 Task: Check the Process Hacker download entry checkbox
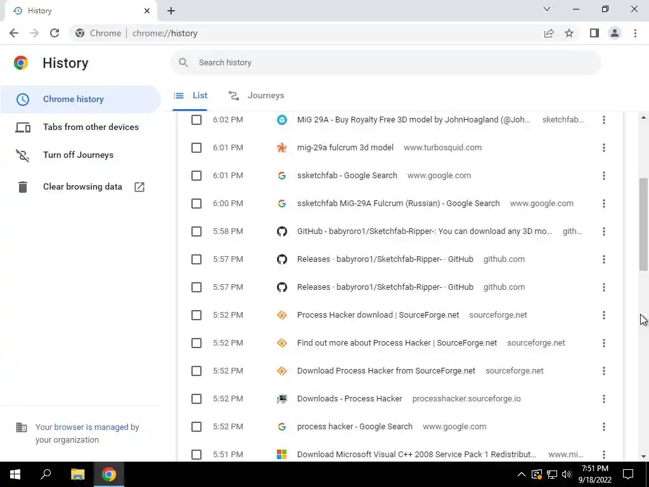click(196, 315)
